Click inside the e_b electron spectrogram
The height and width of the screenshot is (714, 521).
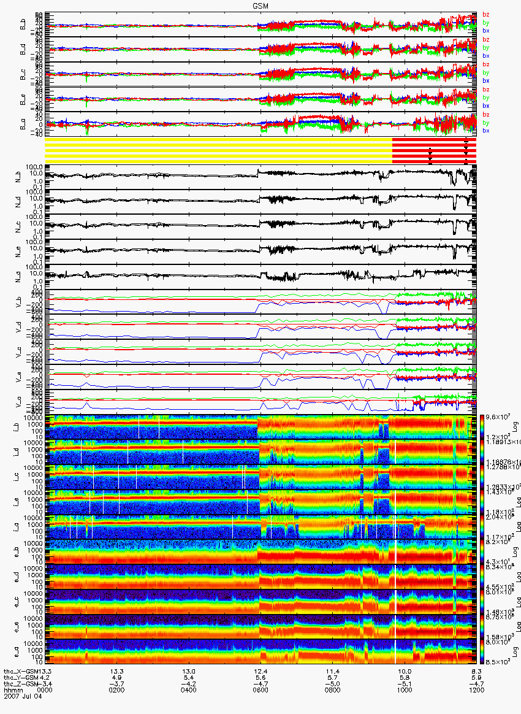[260, 552]
